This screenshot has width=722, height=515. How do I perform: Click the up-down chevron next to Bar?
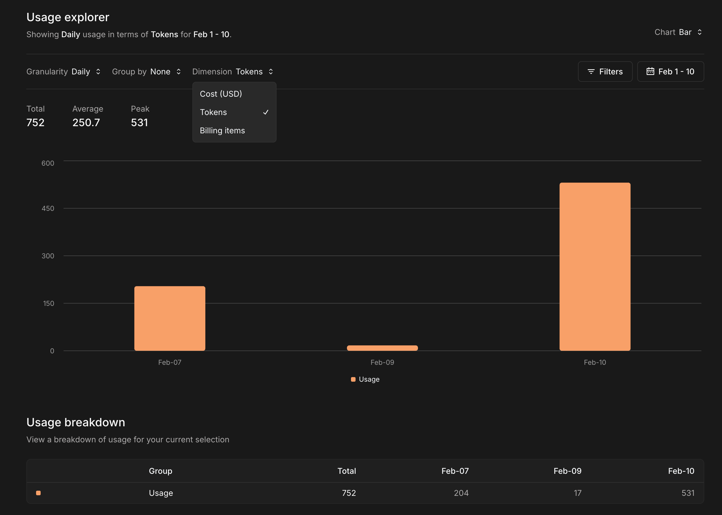coord(699,32)
